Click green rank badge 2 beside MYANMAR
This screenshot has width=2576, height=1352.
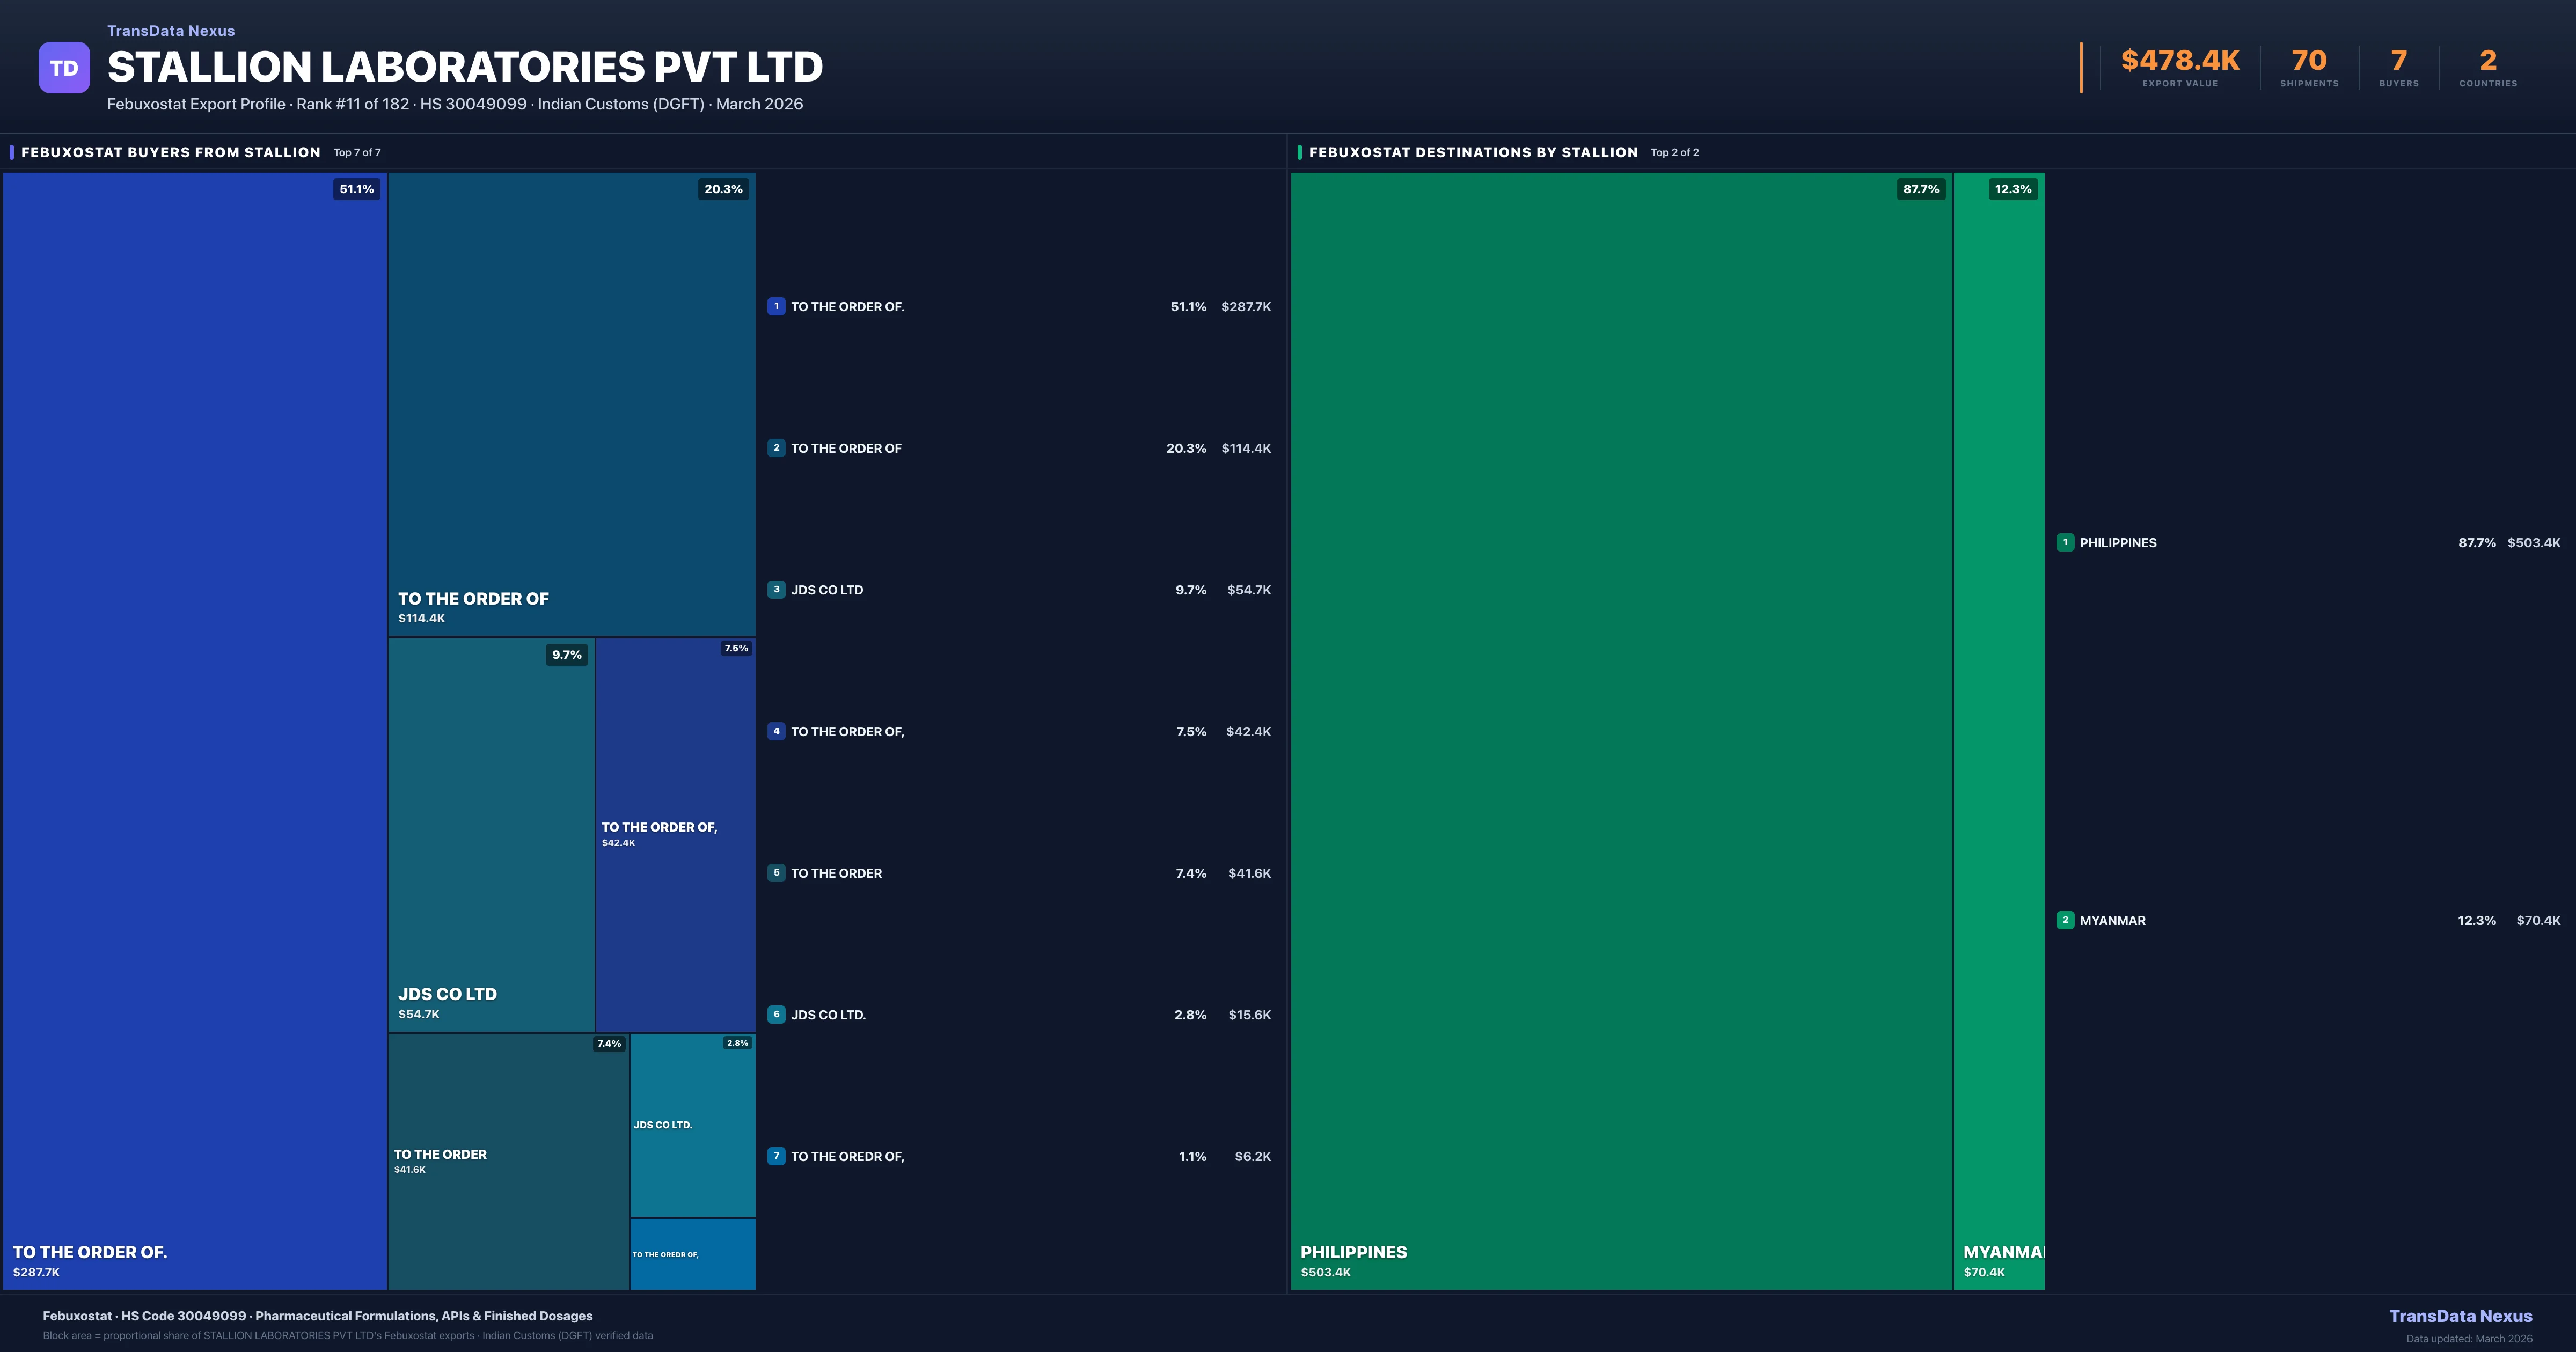2065,920
